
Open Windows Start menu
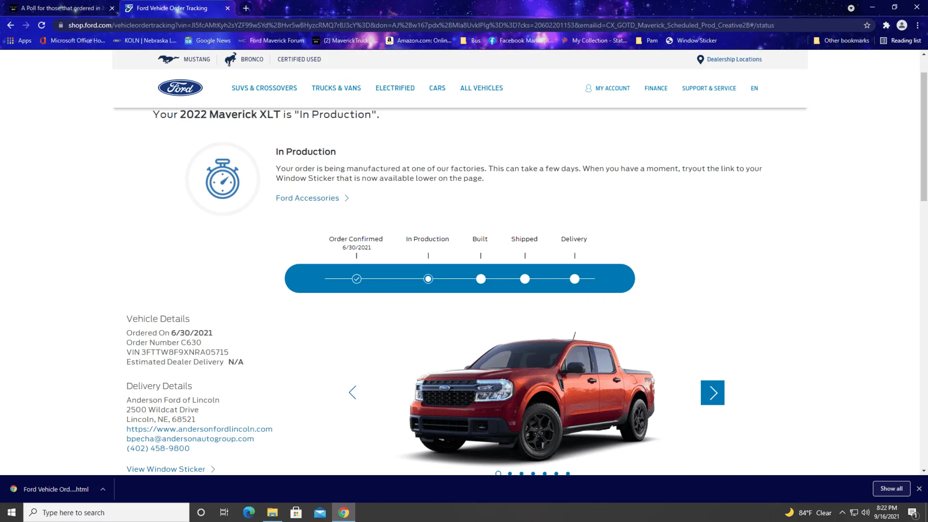[x=12, y=512]
